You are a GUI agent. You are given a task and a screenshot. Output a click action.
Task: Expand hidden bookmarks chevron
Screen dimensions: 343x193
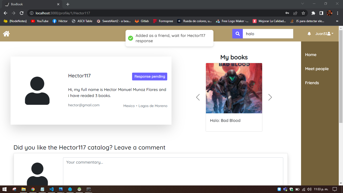(x=337, y=21)
